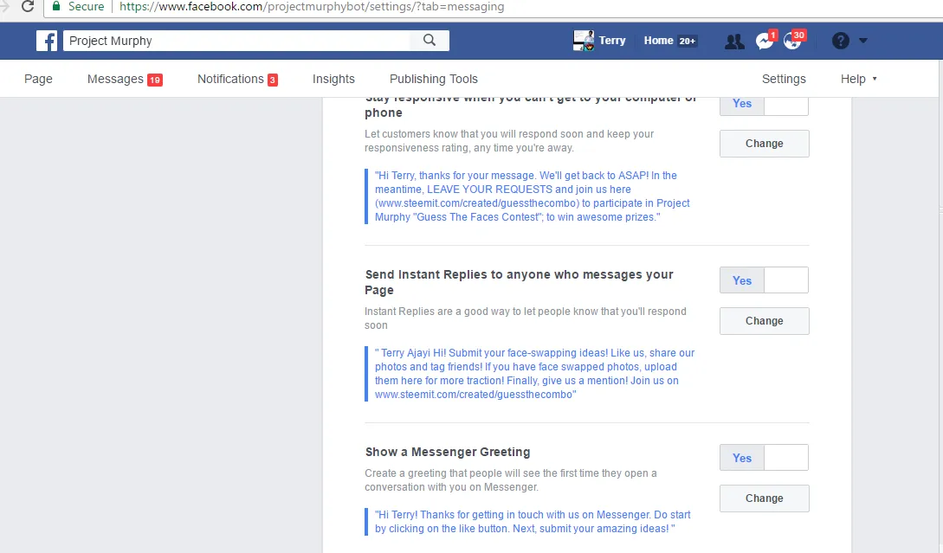This screenshot has height=553, width=943.
Task: Click the away message text starting "Hi Terry, thanks"
Action: tap(533, 196)
